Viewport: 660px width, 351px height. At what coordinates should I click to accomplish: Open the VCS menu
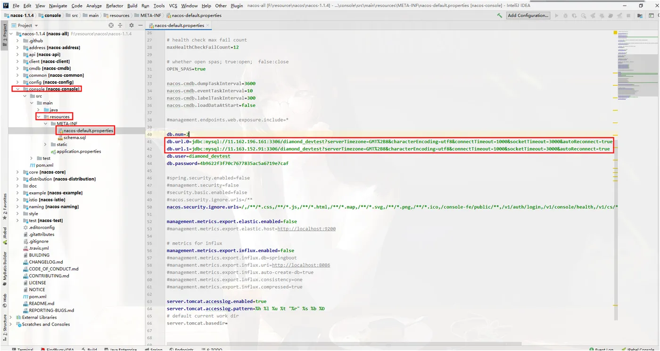point(173,6)
